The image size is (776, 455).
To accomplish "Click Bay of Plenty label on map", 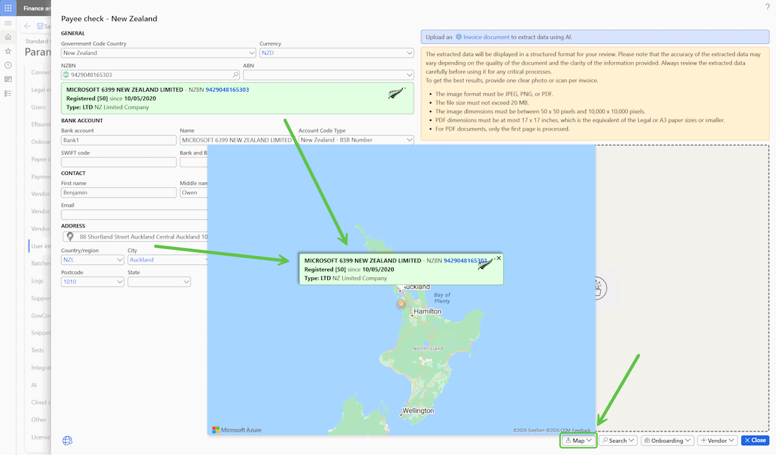I will point(442,298).
